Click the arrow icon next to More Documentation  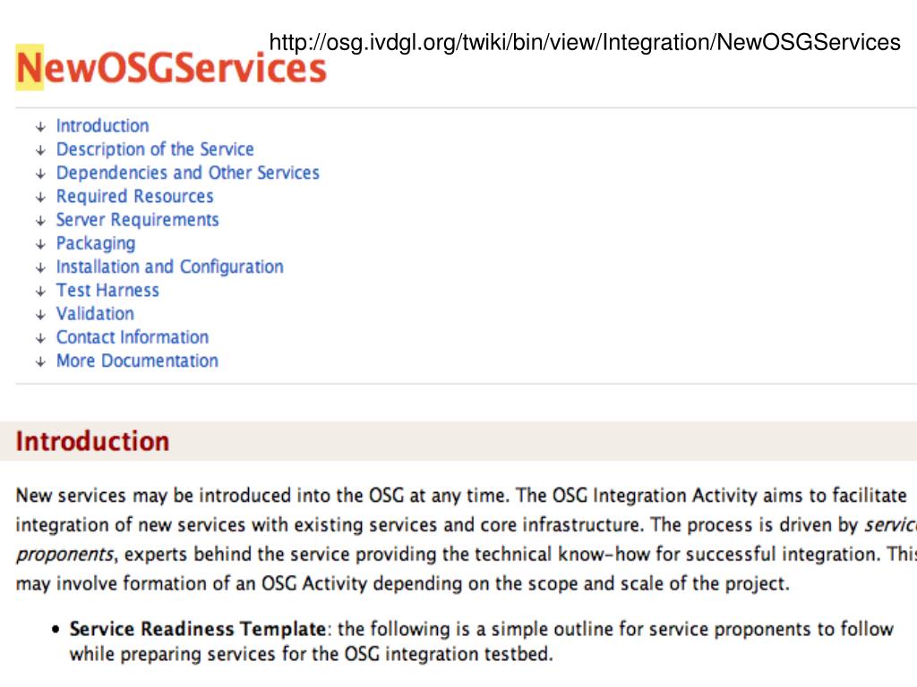pyautogui.click(x=40, y=361)
